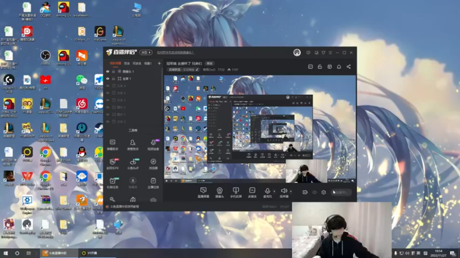Open the 礼物任务 gift task tool
This screenshot has height=258, width=460.
(112, 183)
